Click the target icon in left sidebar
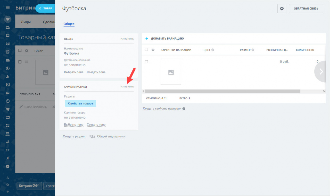Viewport: 330px width, 196px height. click(x=8, y=52)
